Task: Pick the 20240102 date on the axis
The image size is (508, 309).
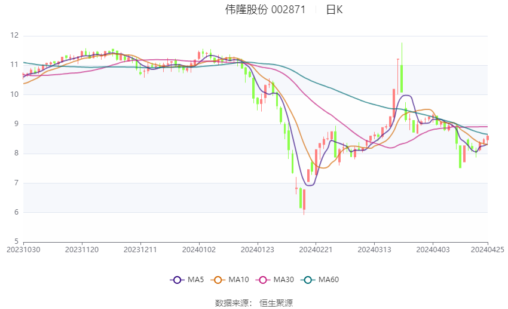Action: point(199,249)
